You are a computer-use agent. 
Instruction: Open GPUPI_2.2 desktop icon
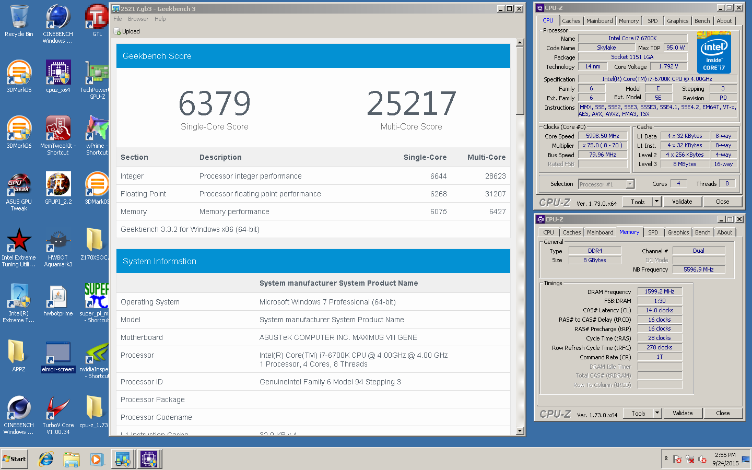(58, 189)
